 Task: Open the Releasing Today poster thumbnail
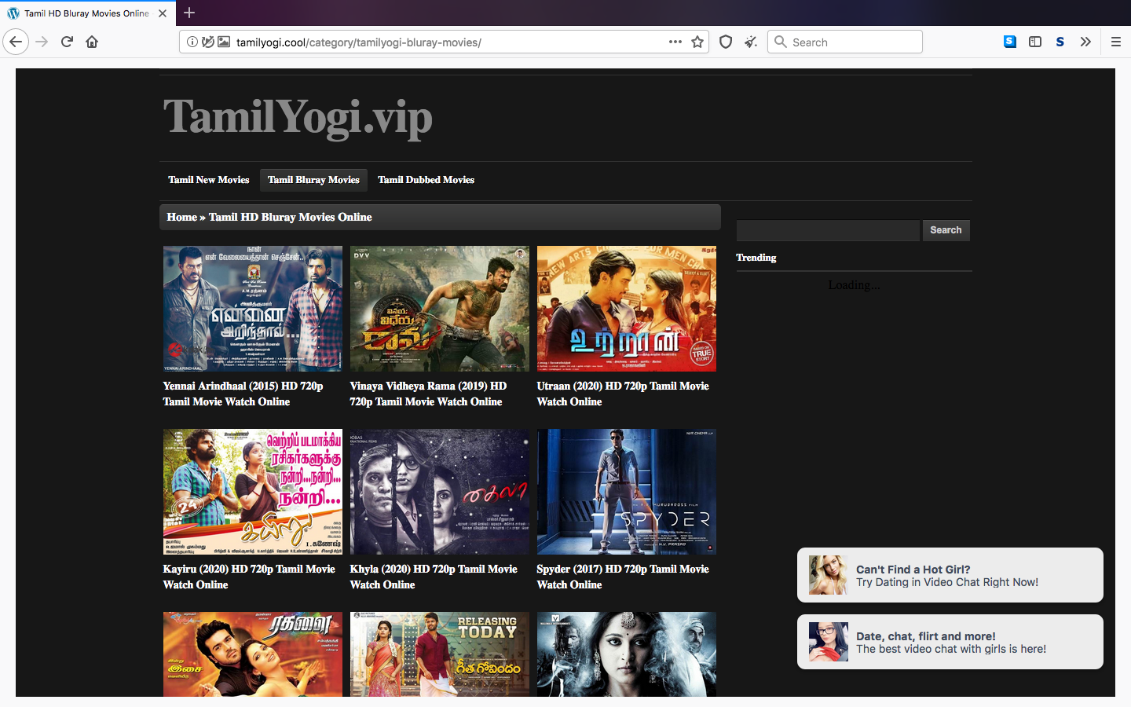click(440, 654)
